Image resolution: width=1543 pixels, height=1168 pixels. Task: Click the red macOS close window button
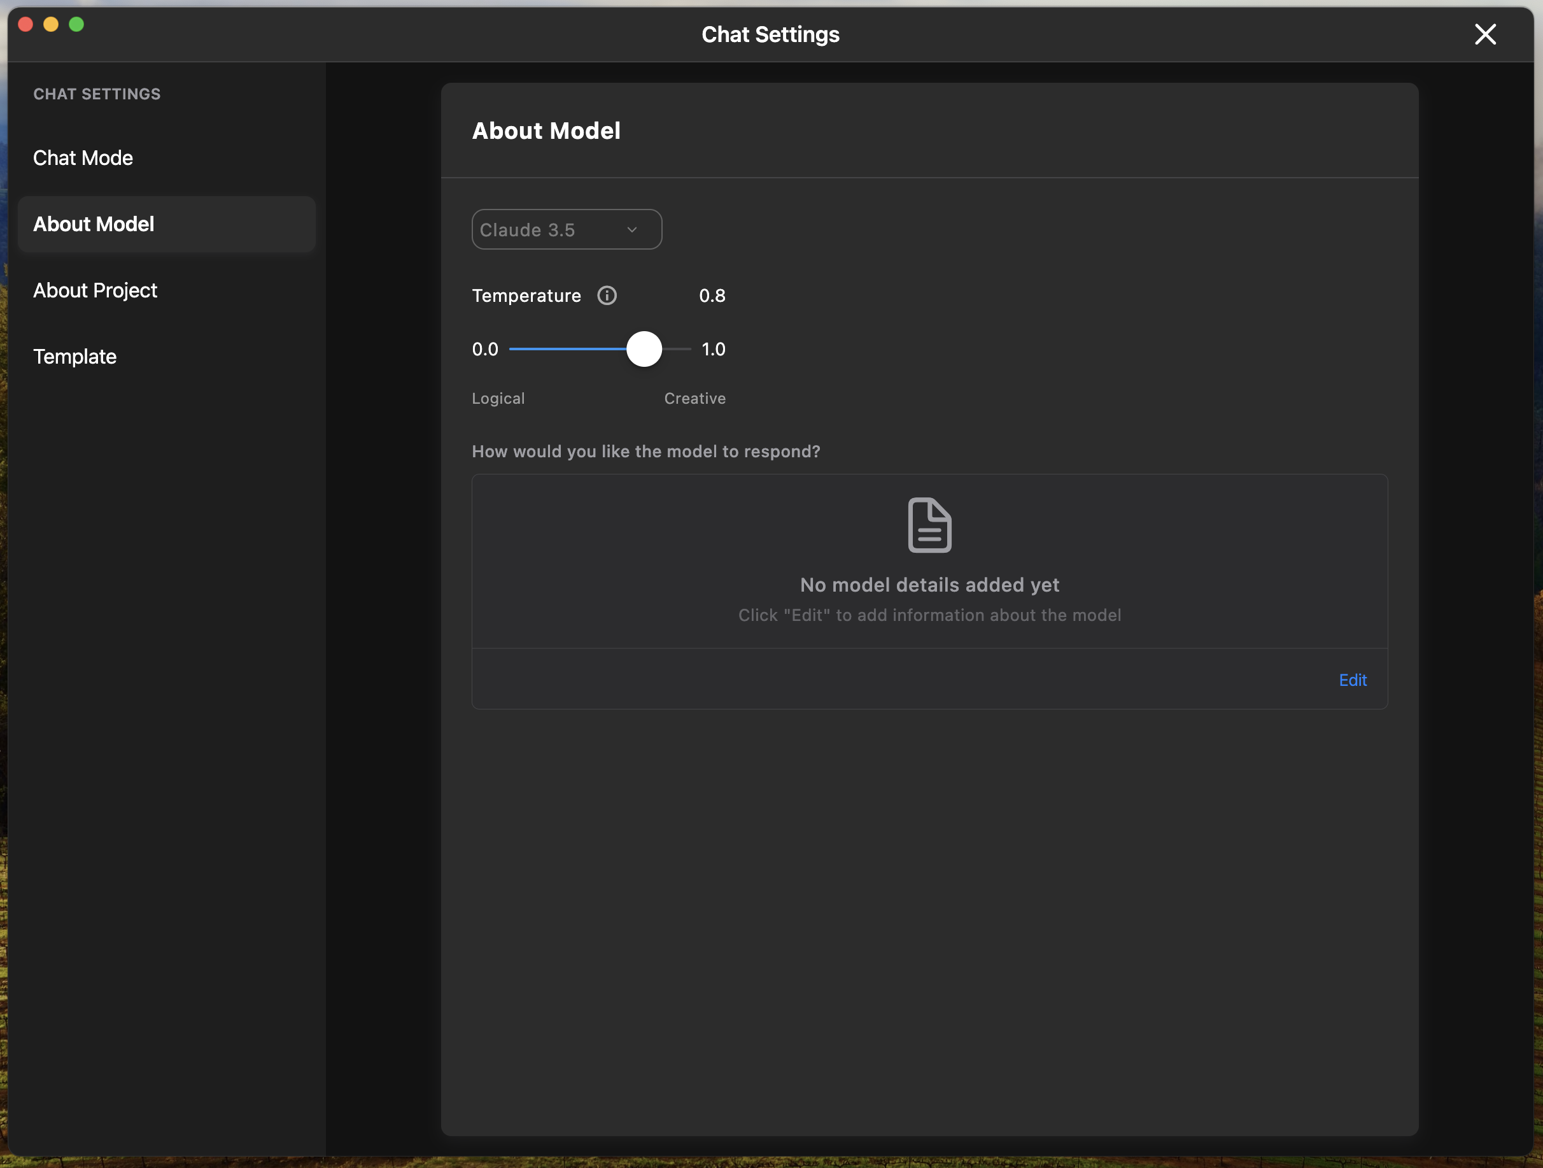pyautogui.click(x=26, y=24)
